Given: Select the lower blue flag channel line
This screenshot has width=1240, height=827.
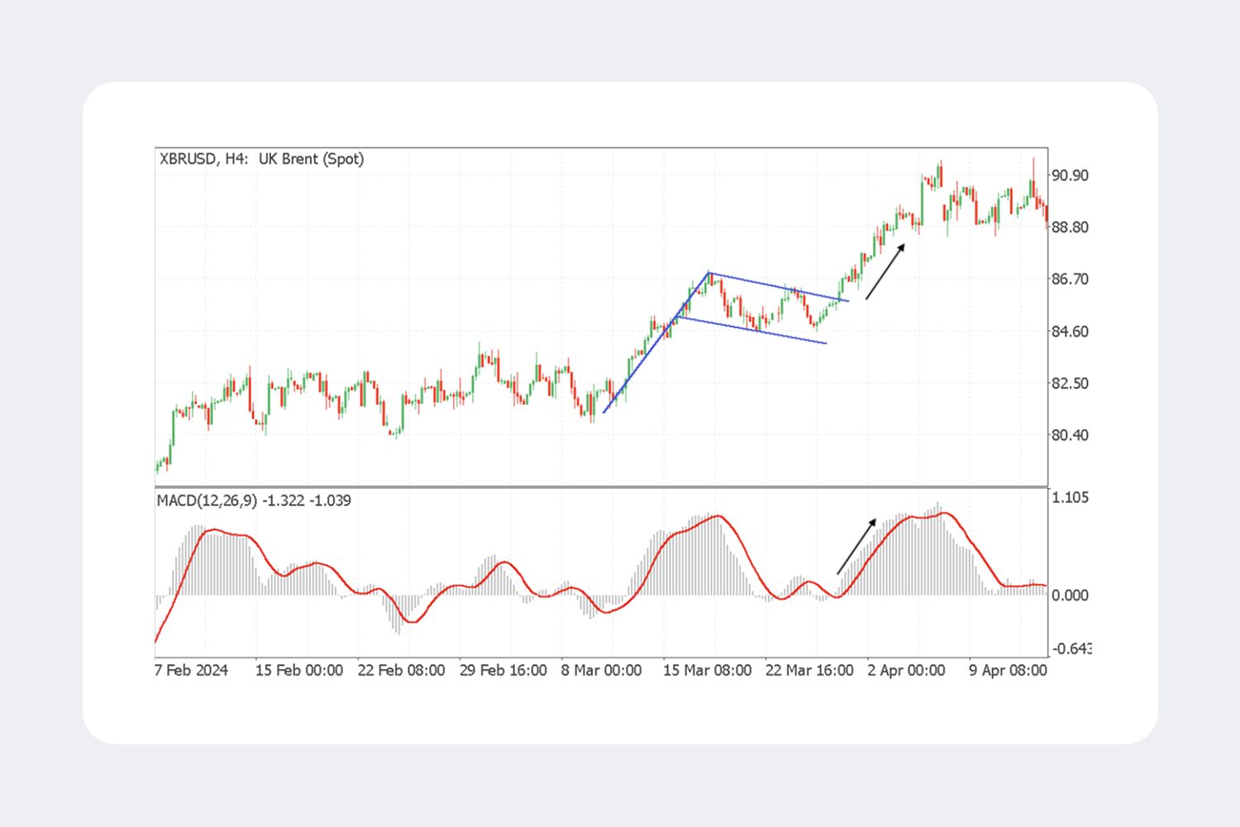Looking at the screenshot, I should coord(752,330).
